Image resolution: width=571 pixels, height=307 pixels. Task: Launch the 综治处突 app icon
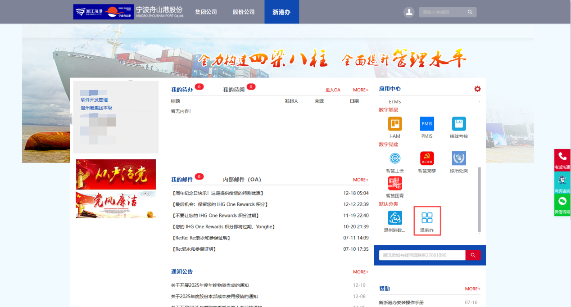click(458, 158)
